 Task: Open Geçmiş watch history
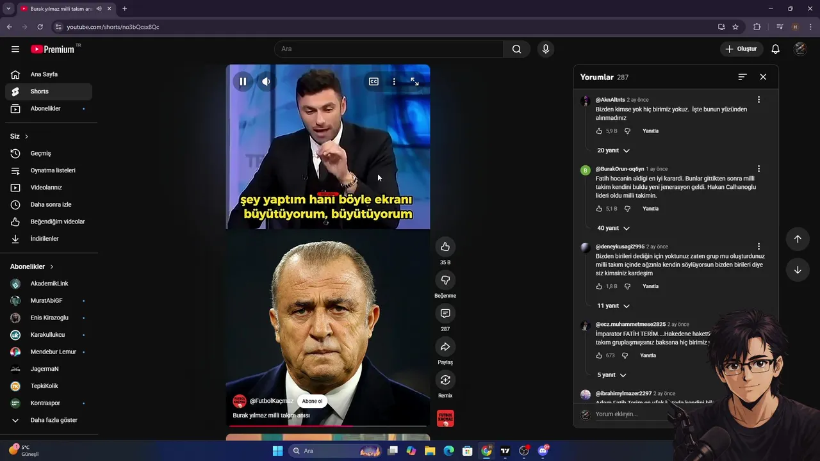(x=49, y=153)
